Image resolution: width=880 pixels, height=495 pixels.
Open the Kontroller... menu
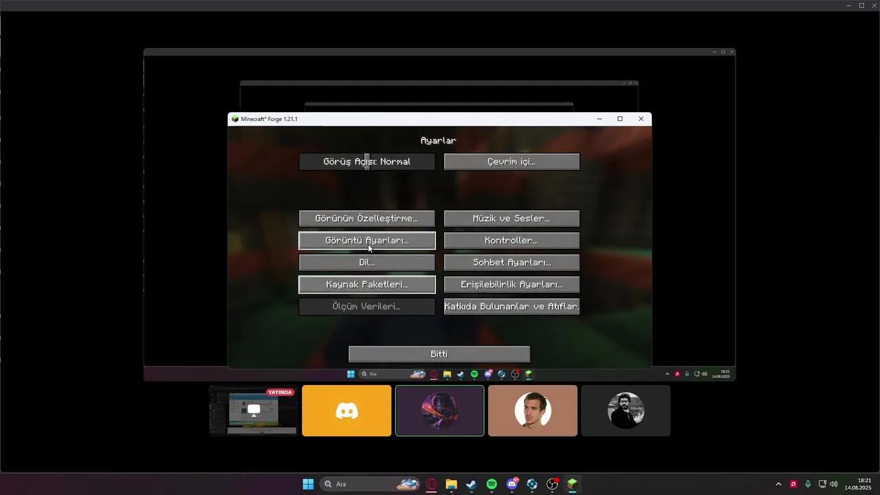point(511,241)
